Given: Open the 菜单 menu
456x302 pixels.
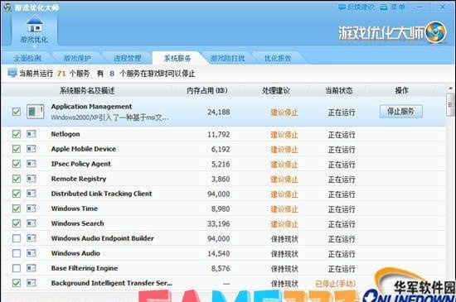Looking at the screenshot, I should (x=397, y=7).
